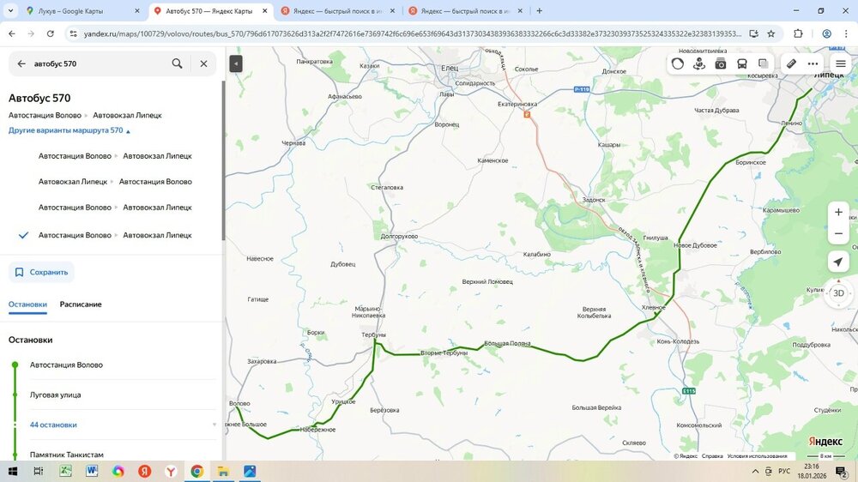Zoom out on the map
858x482 pixels.
pos(838,233)
